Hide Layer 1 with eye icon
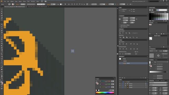This screenshot has height=95, width=169. pyautogui.click(x=120, y=82)
